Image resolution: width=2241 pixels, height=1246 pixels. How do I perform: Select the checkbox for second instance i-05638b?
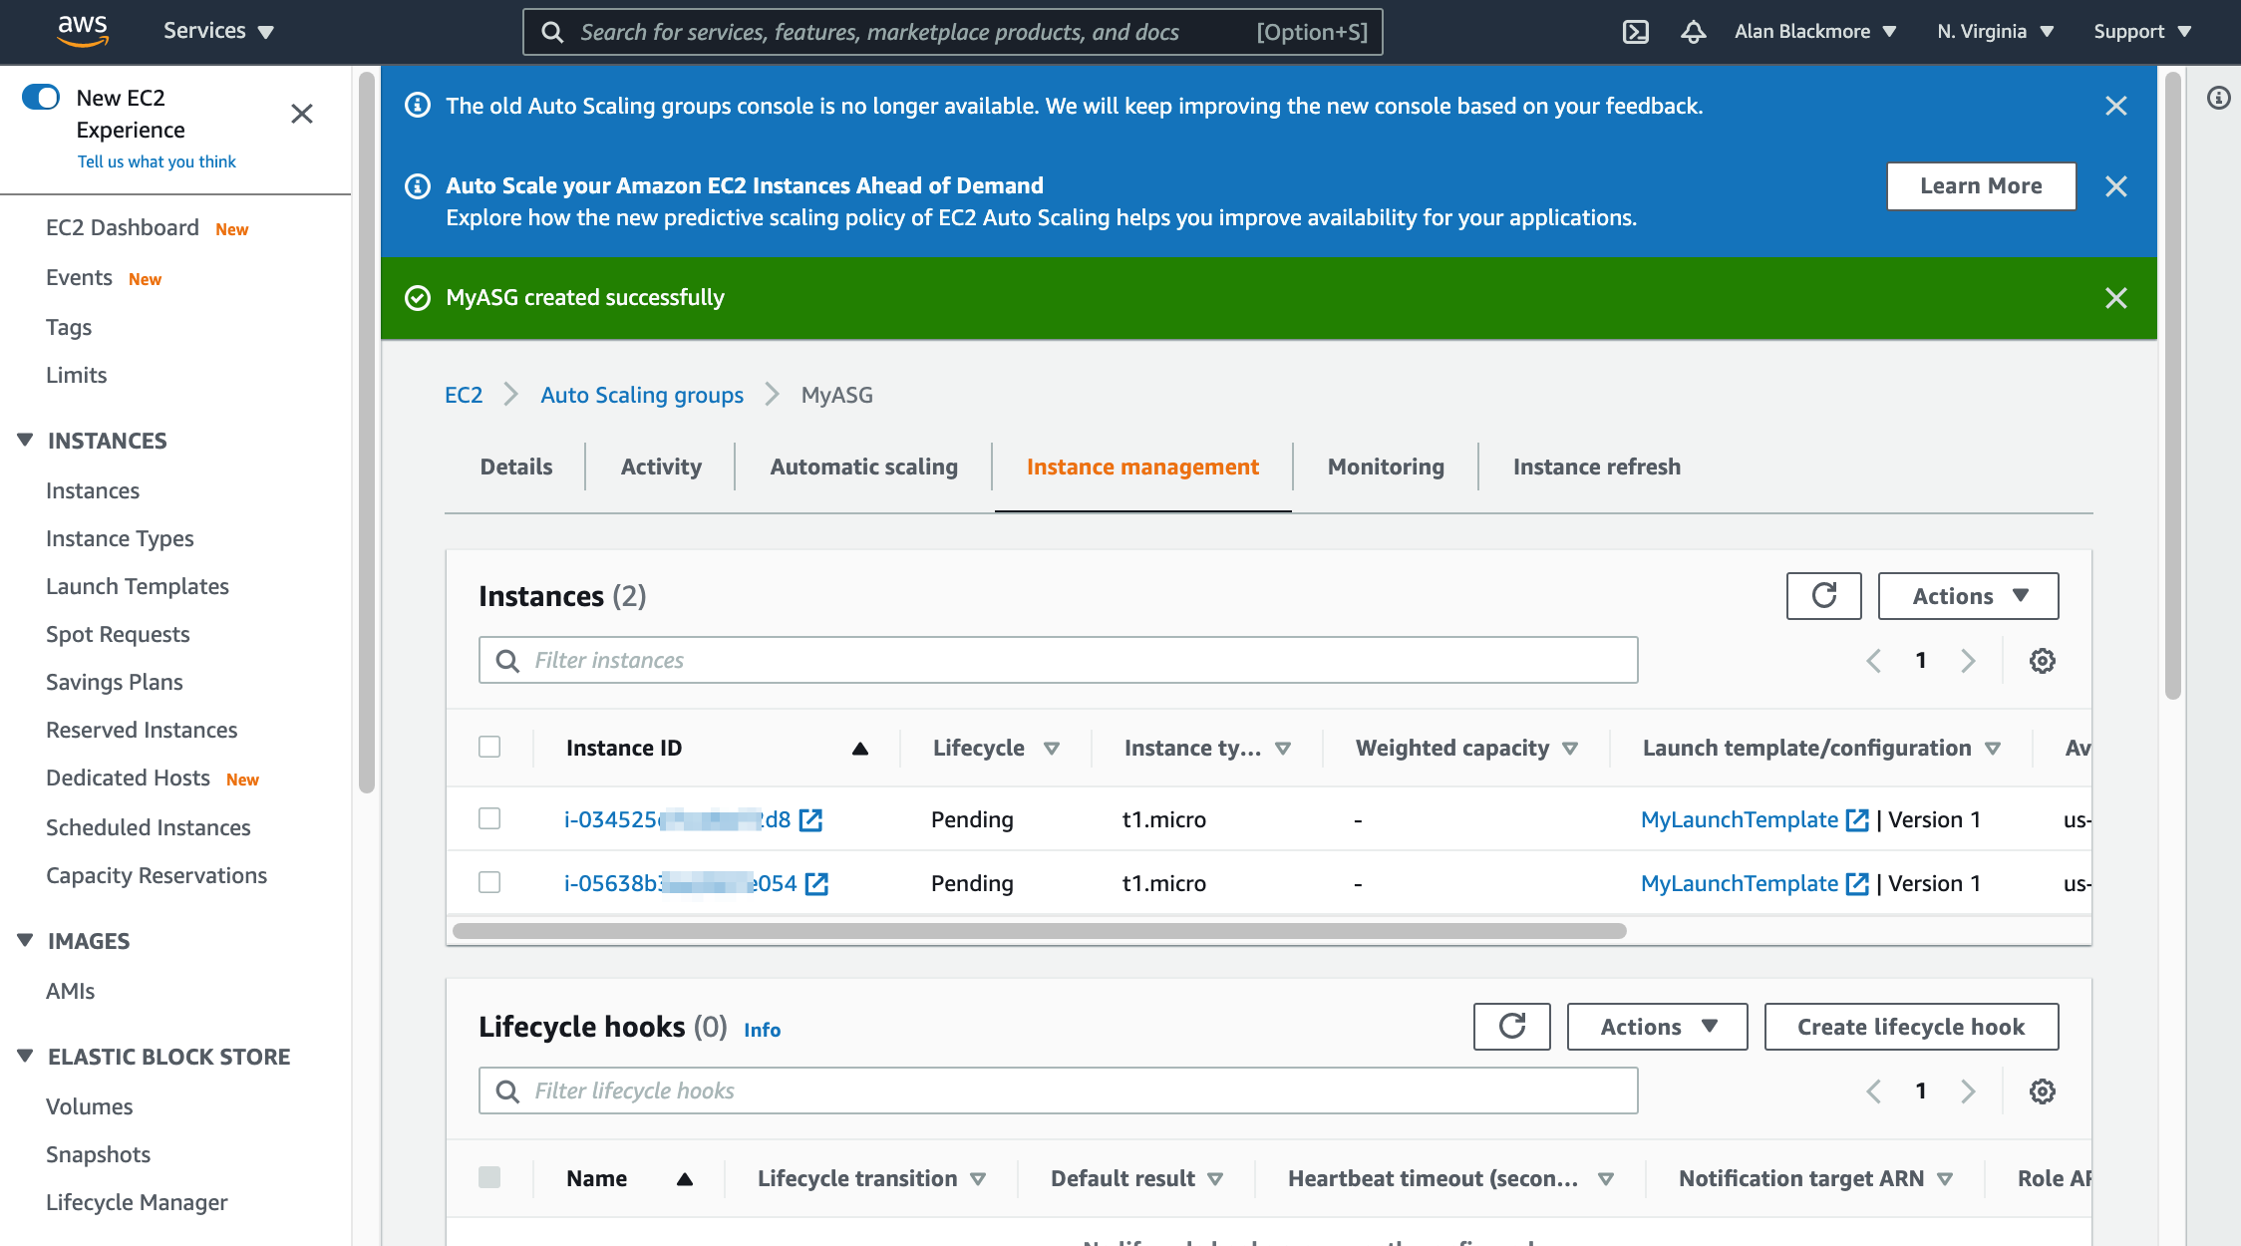[490, 882]
